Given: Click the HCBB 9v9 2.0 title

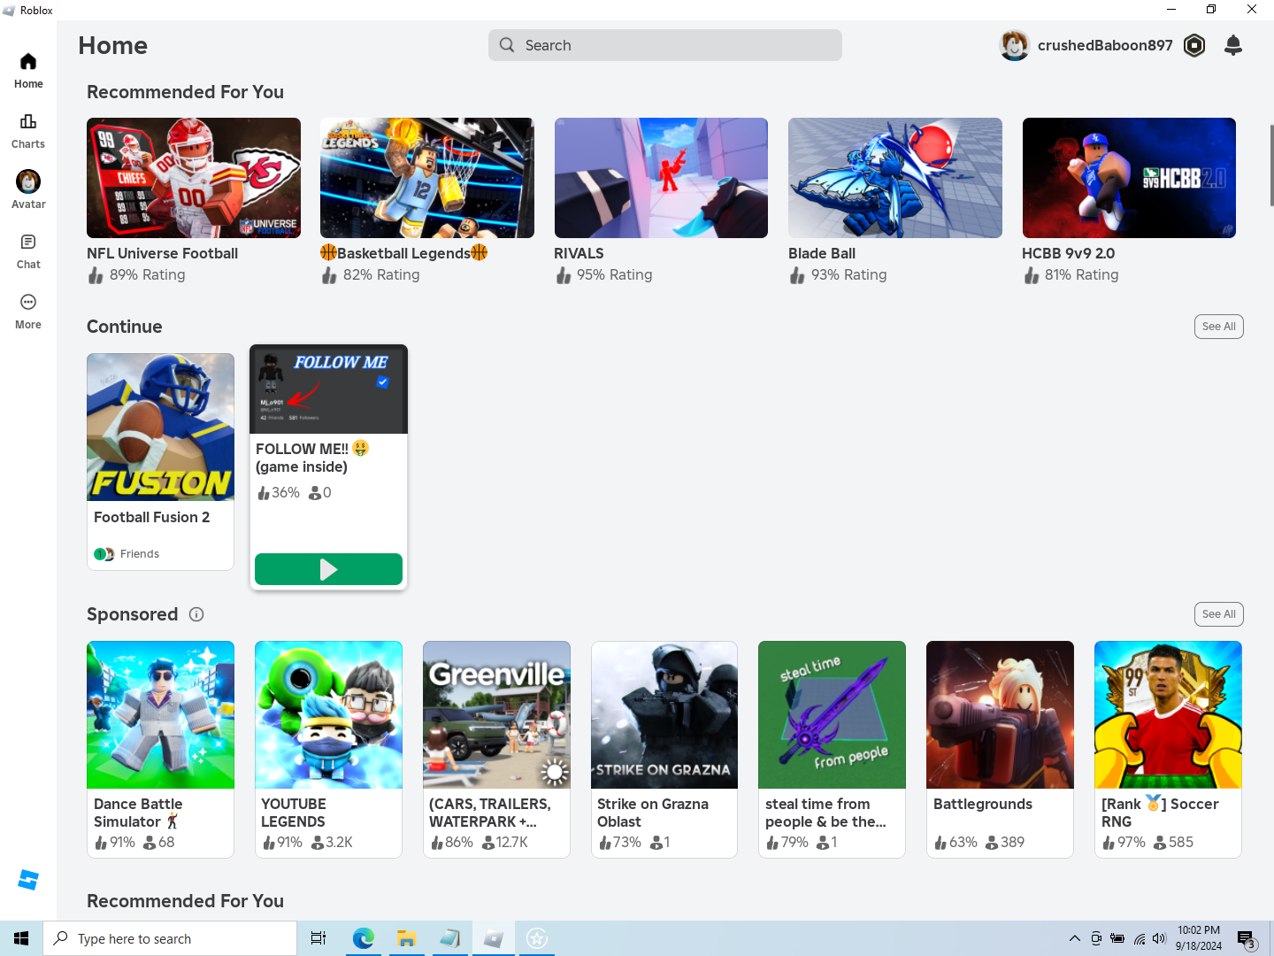Looking at the screenshot, I should [1068, 253].
